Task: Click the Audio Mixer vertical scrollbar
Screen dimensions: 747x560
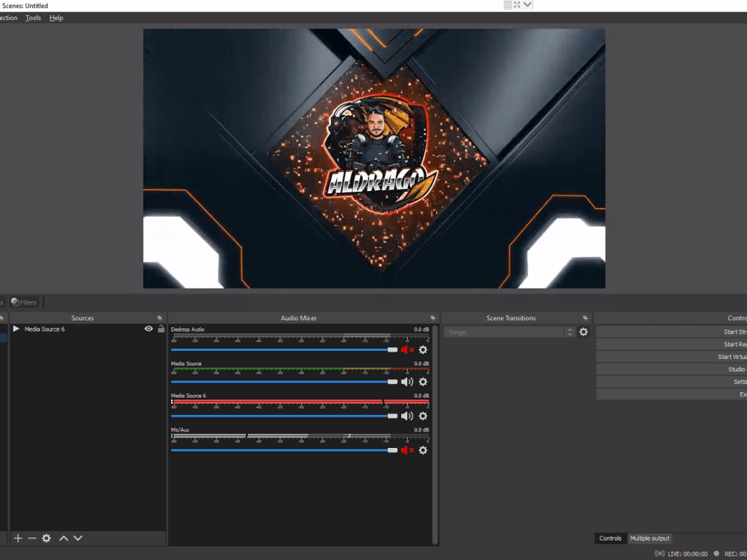Action: click(435, 435)
